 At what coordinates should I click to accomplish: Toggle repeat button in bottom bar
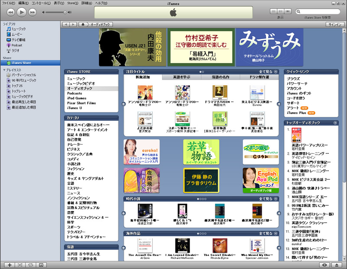click(x=30, y=265)
